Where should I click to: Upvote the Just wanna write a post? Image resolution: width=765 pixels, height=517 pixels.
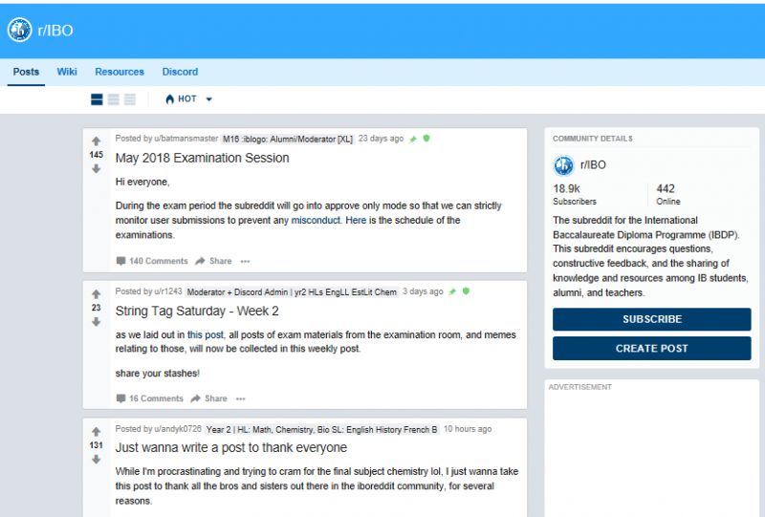point(97,432)
